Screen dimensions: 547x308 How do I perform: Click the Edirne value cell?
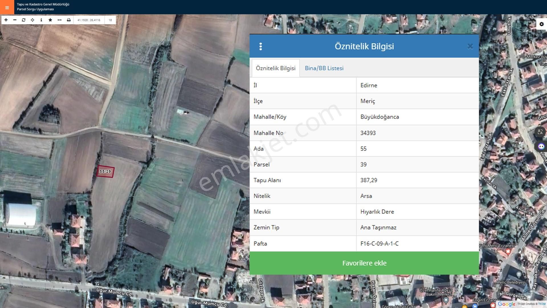tap(417, 85)
